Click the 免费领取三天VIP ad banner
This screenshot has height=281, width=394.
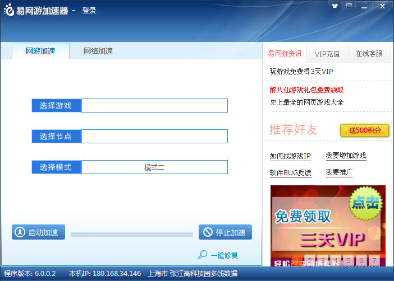(x=328, y=226)
